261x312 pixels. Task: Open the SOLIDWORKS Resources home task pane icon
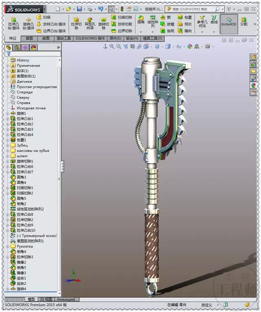(x=253, y=57)
